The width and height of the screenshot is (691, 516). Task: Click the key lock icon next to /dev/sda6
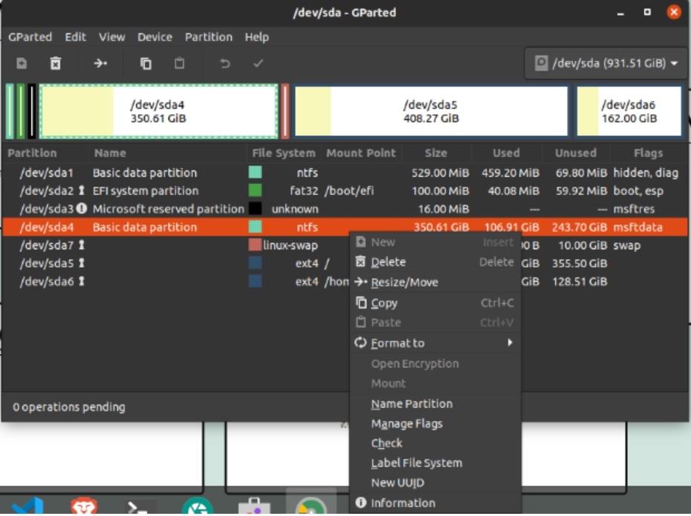tap(82, 281)
